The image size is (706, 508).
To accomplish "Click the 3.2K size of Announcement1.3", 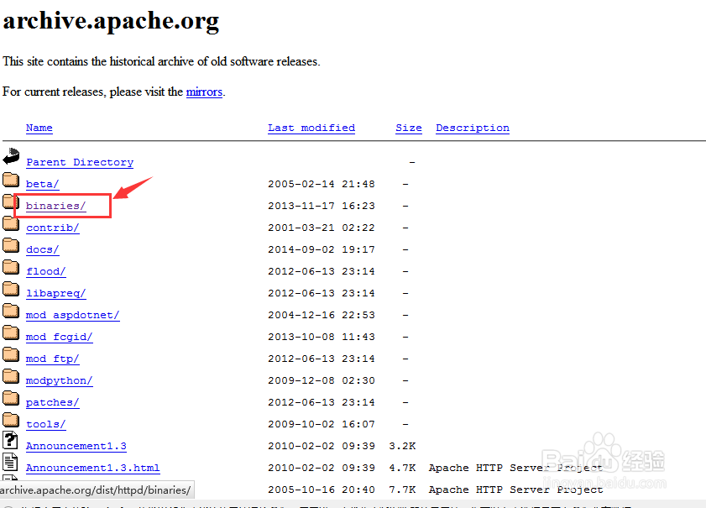I will point(402,447).
